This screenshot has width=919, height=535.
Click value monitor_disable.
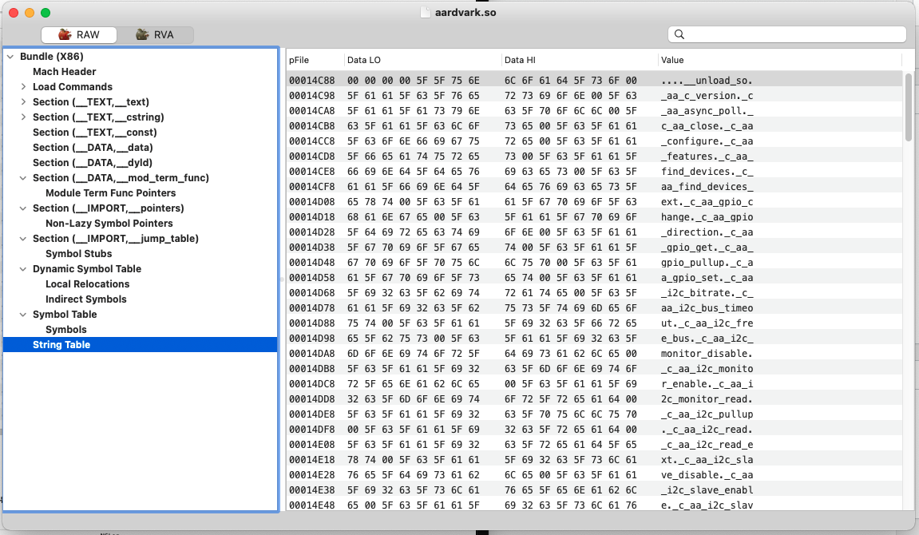(x=707, y=354)
